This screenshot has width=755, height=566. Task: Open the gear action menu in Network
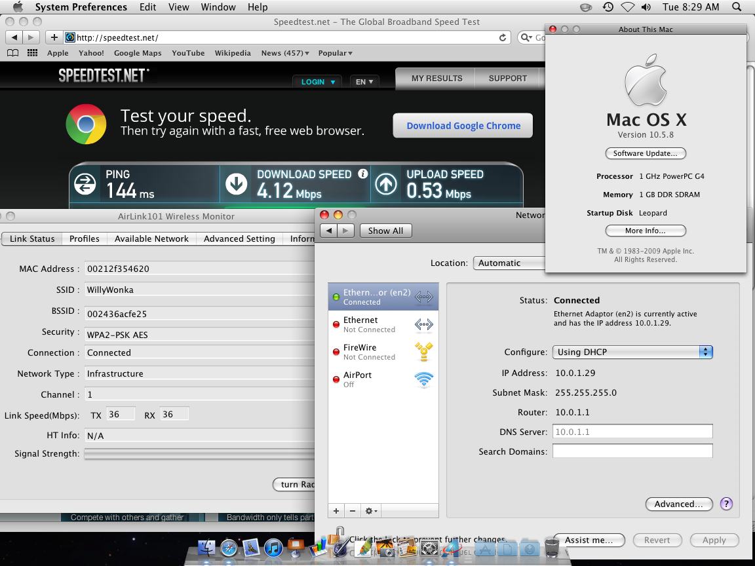(x=371, y=511)
